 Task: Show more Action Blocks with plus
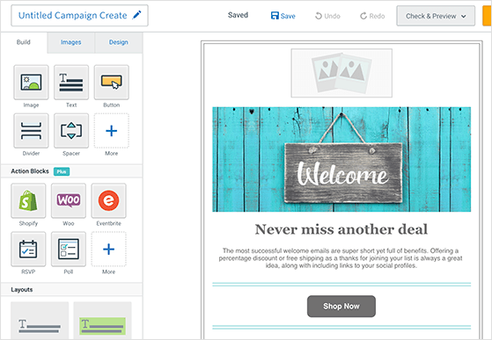(x=108, y=249)
